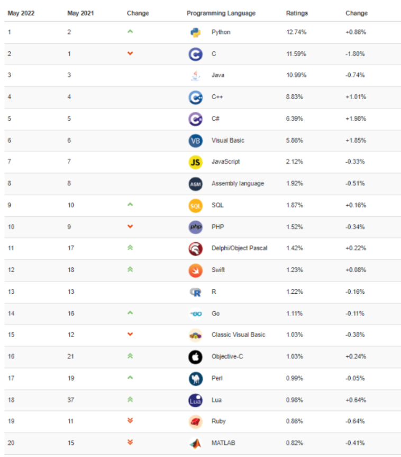401x457 pixels.
Task: Click the Delphi/Object Pascal language name
Action: (x=239, y=248)
